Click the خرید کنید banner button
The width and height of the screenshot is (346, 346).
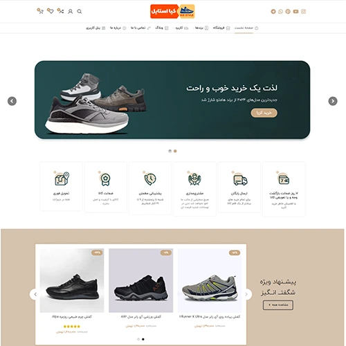coord(264,113)
